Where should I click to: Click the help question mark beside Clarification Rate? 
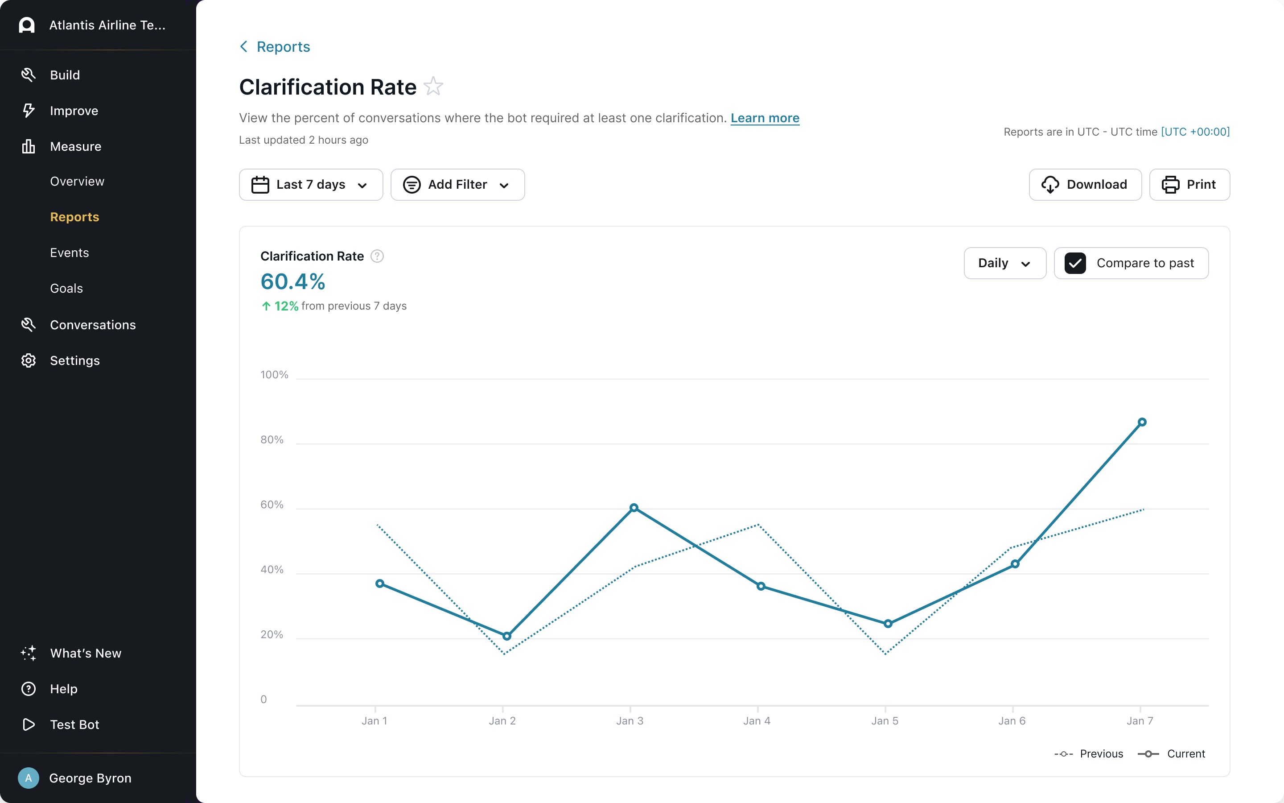coord(377,257)
